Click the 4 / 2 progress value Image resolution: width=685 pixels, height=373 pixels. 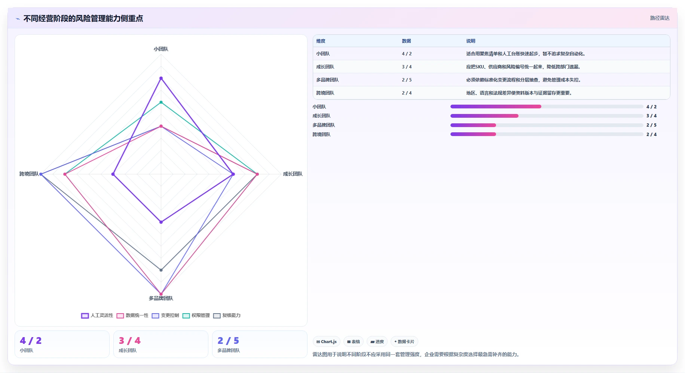point(651,107)
